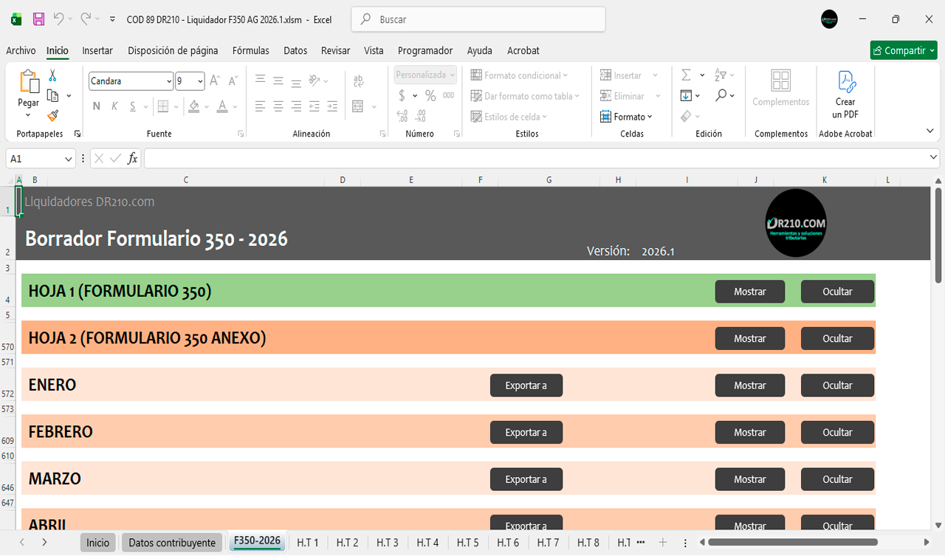Screen dimensions: 945x556
Task: Switch to Datos contribuyente sheet tab
Action: pos(172,543)
